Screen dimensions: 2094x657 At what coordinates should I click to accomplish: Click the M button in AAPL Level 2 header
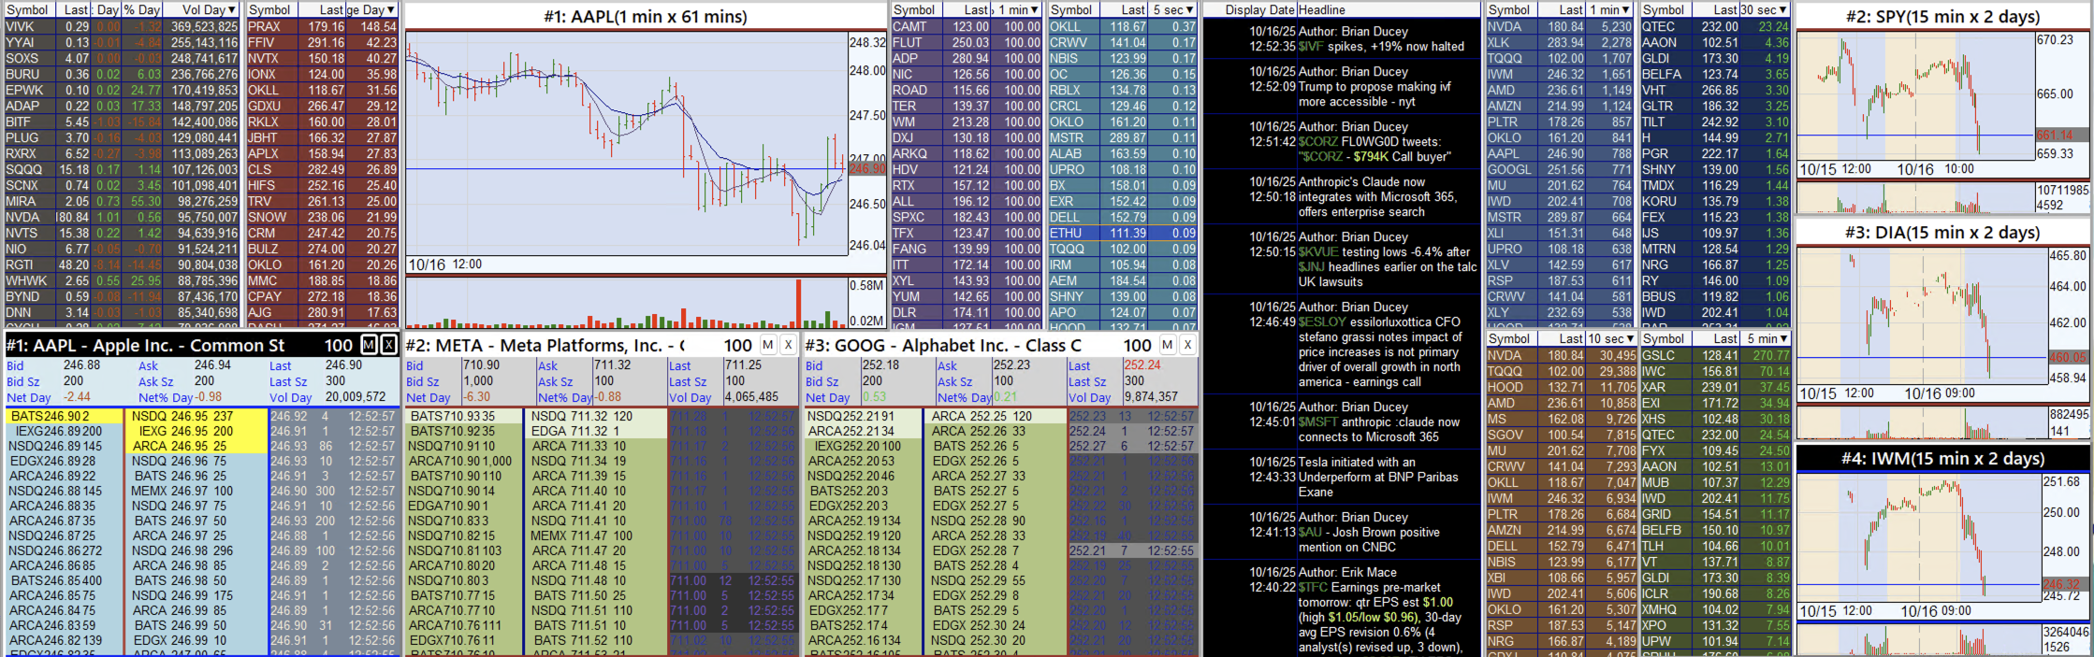pos(369,345)
